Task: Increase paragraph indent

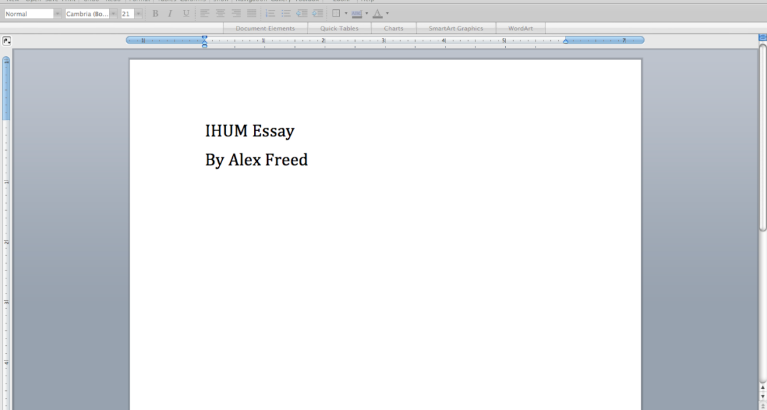Action: [317, 13]
